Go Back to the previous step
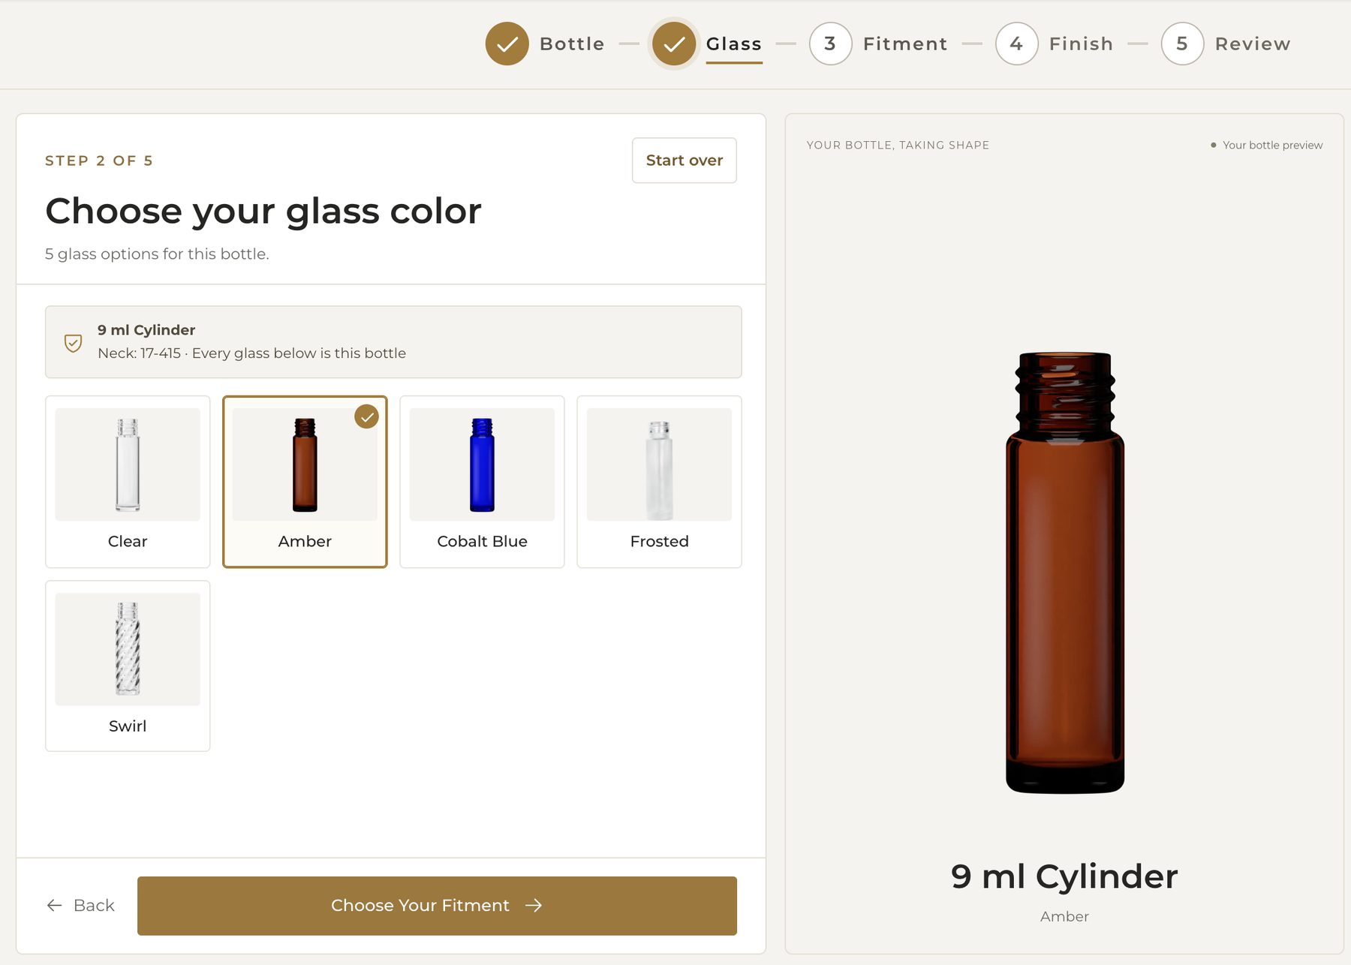The width and height of the screenshot is (1351, 965). [81, 906]
